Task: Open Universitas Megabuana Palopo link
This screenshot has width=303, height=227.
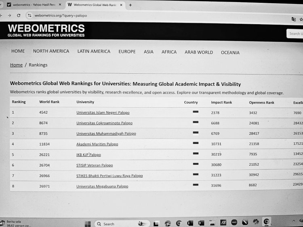Action: 102,186
